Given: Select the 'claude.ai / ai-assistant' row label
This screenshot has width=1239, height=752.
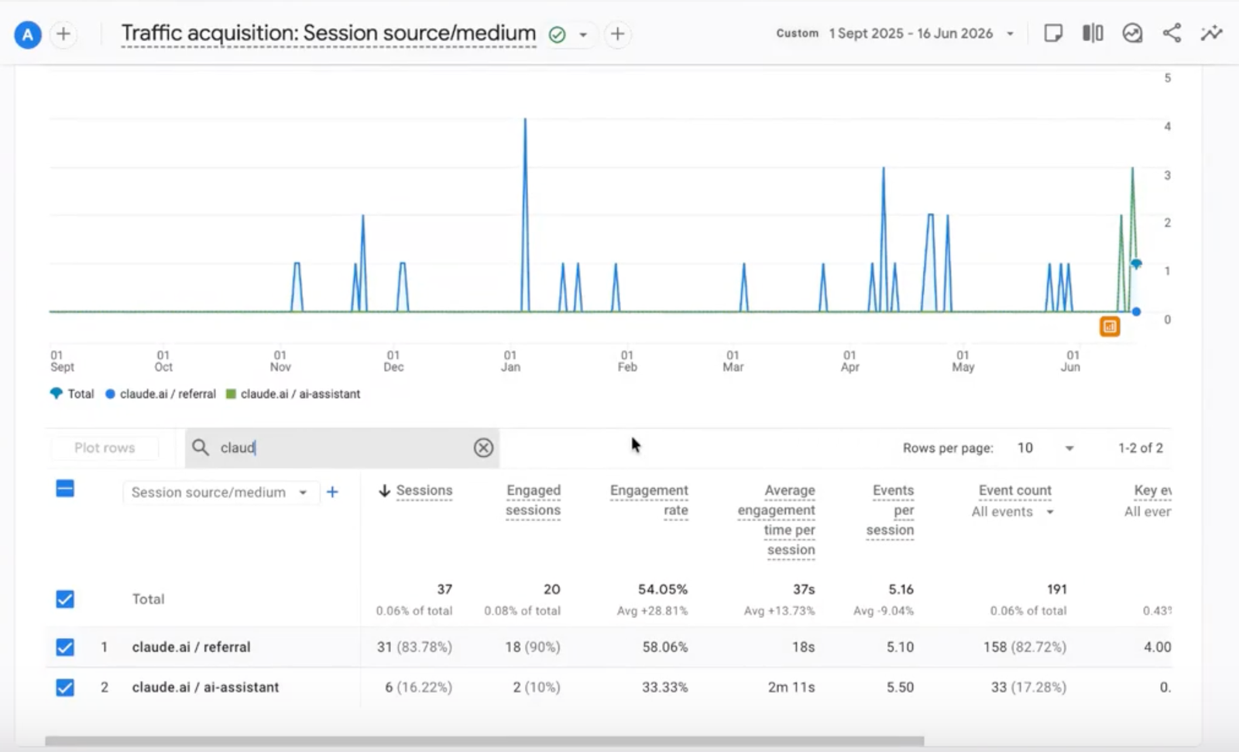Looking at the screenshot, I should (205, 688).
